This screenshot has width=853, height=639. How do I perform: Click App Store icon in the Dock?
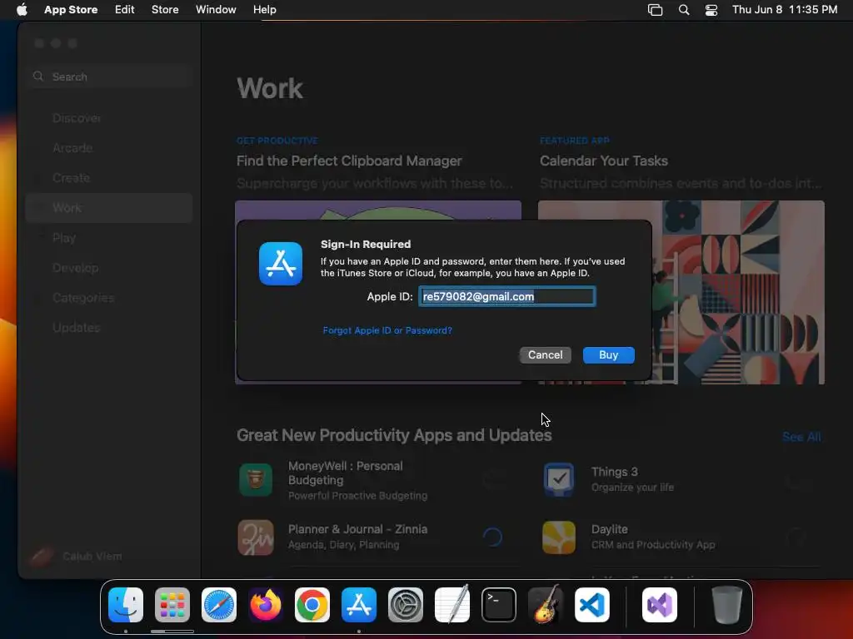coord(359,605)
